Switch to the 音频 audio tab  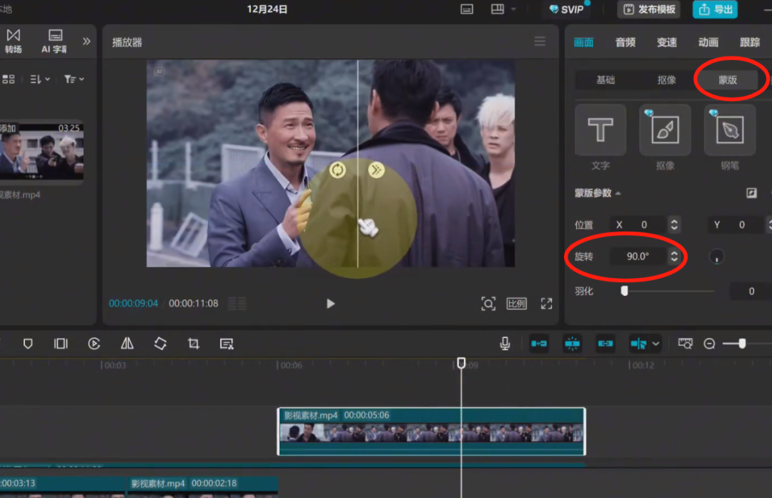click(625, 42)
